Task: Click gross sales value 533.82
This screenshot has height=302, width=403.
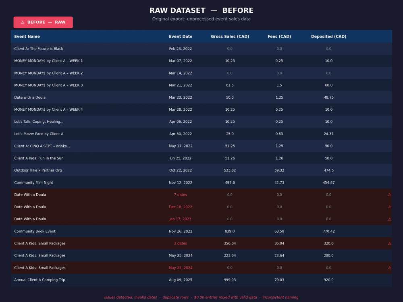Action: 230,170
